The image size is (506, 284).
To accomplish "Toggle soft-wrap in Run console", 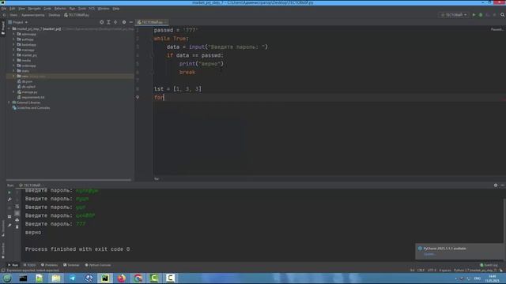I will tap(17, 207).
